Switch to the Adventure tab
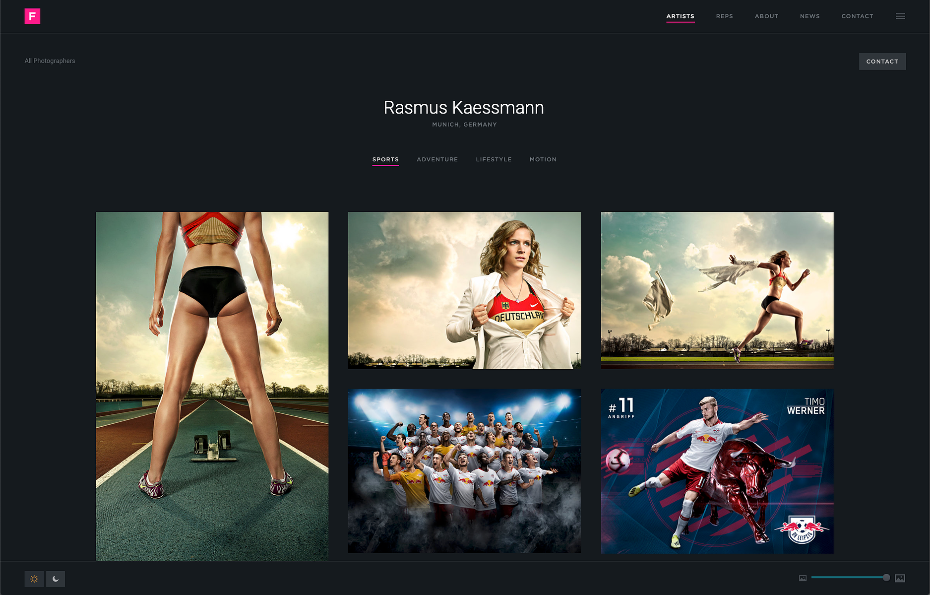 click(437, 159)
